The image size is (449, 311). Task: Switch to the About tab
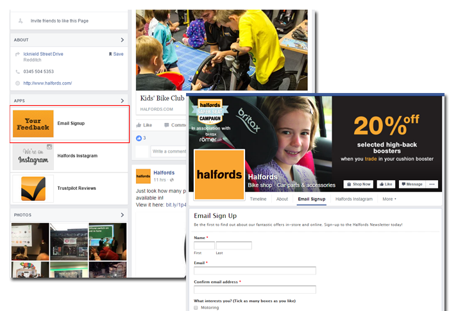tap(282, 199)
